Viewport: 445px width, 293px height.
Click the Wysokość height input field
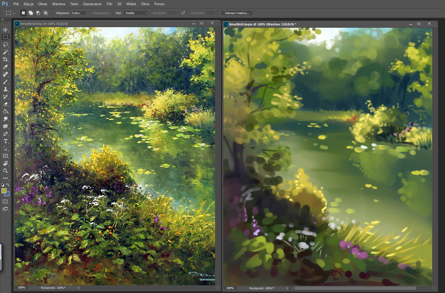click(211, 13)
